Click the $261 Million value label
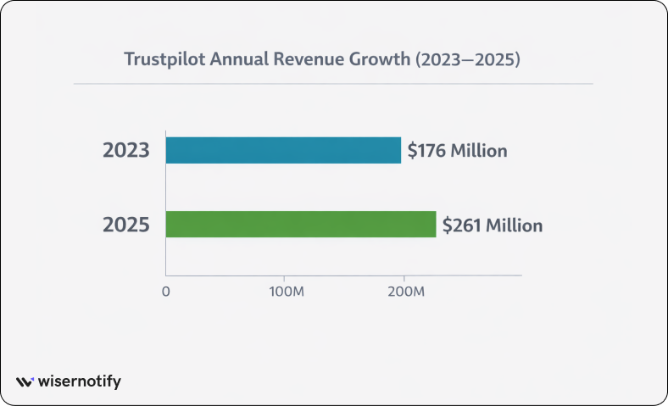The height and width of the screenshot is (406, 668). 493,225
